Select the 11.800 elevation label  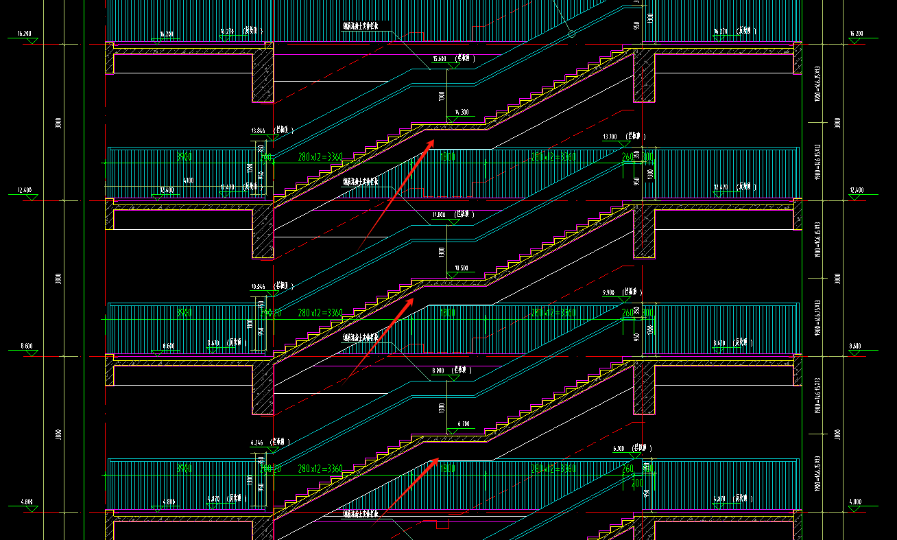[439, 215]
